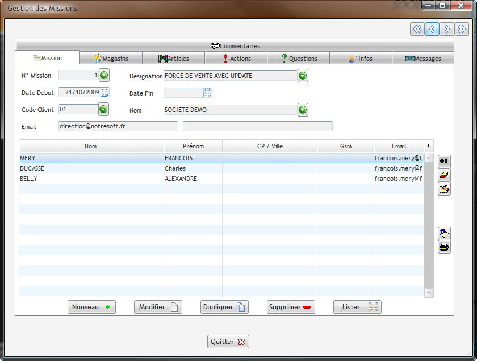Viewport: 477px width, 361px height.
Task: Click the +1 add row icon
Action: pos(444,161)
